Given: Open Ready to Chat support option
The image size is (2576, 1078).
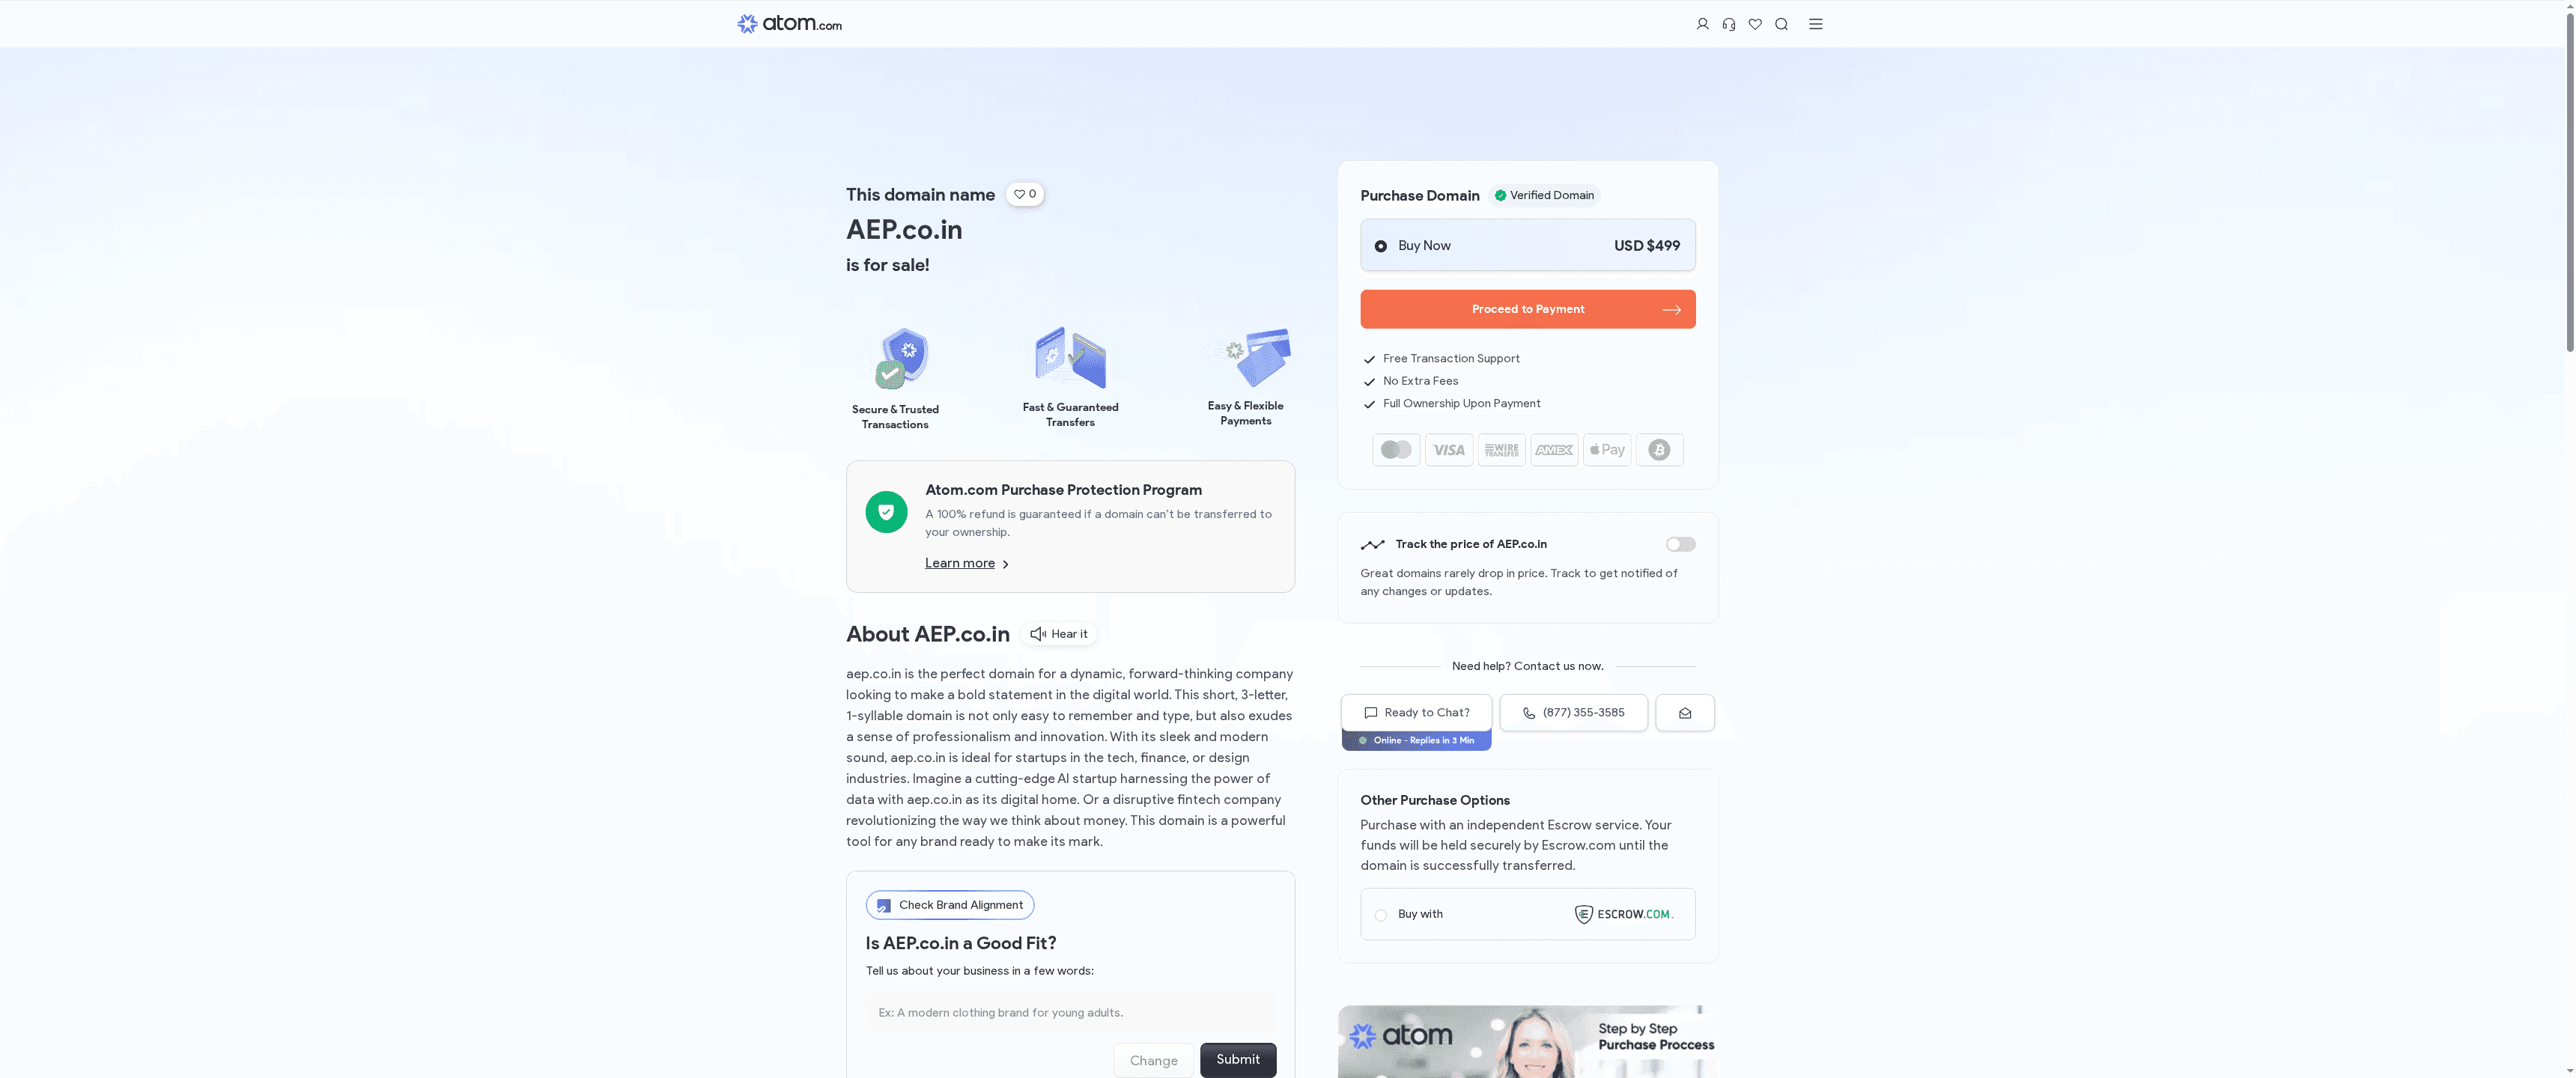Looking at the screenshot, I should pos(1416,712).
